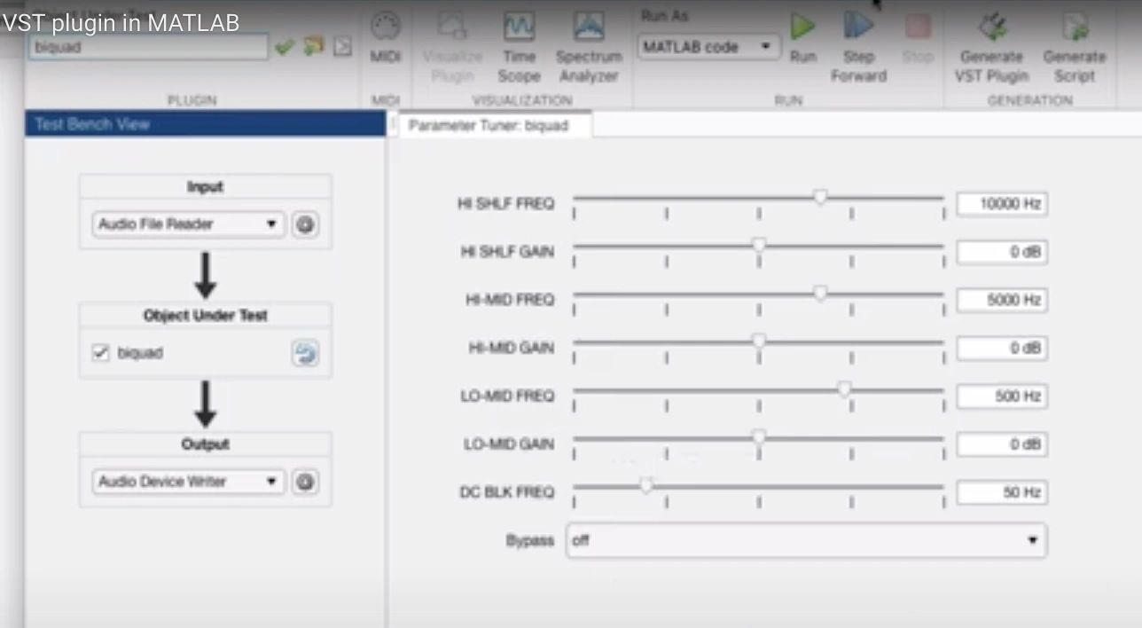Switch to the Parameter Tuner: biquad tab
The height and width of the screenshot is (628, 1142).
[x=494, y=125]
